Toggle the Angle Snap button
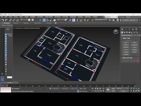Image resolution: width=141 pixels, height=106 pixels. tap(81, 20)
